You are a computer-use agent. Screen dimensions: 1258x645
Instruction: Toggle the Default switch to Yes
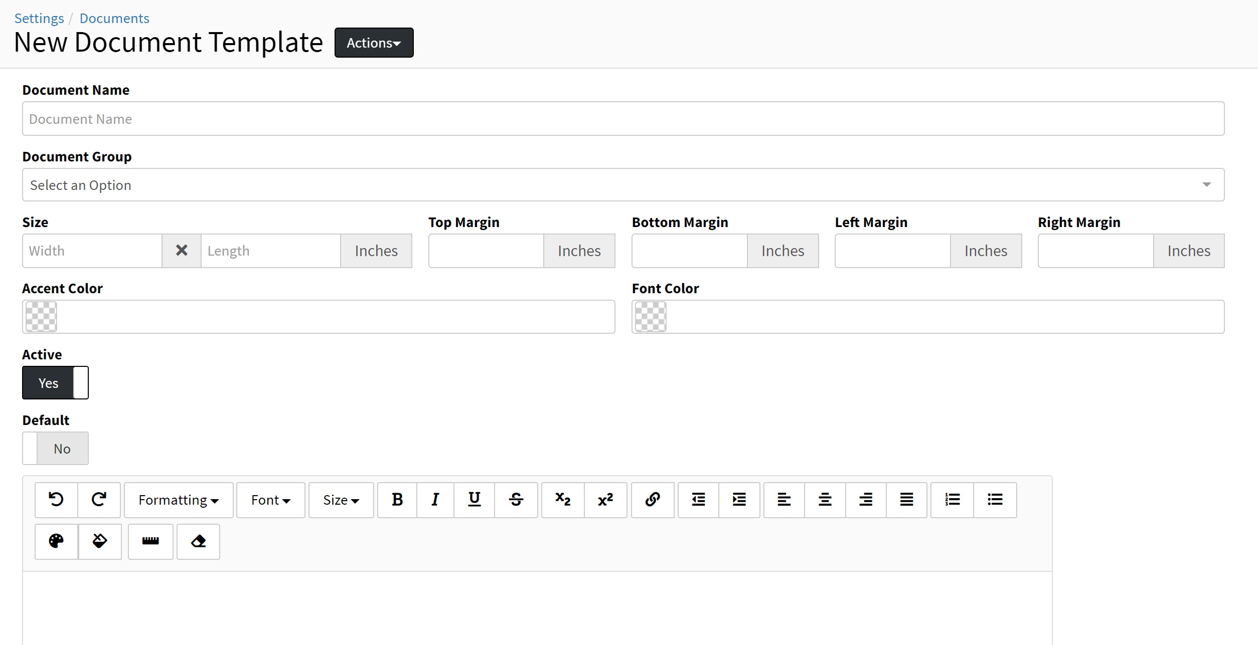[x=55, y=449]
